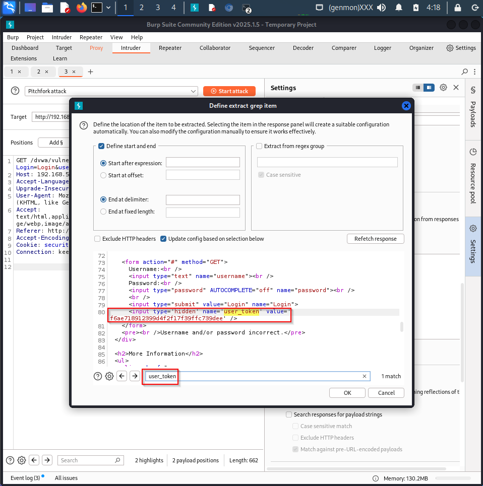
Task: Go to next search match arrow in dialog
Action: coord(135,376)
